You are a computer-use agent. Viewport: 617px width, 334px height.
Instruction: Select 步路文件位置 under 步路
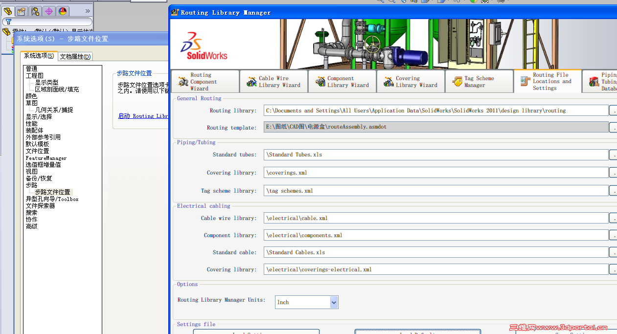pyautogui.click(x=53, y=192)
